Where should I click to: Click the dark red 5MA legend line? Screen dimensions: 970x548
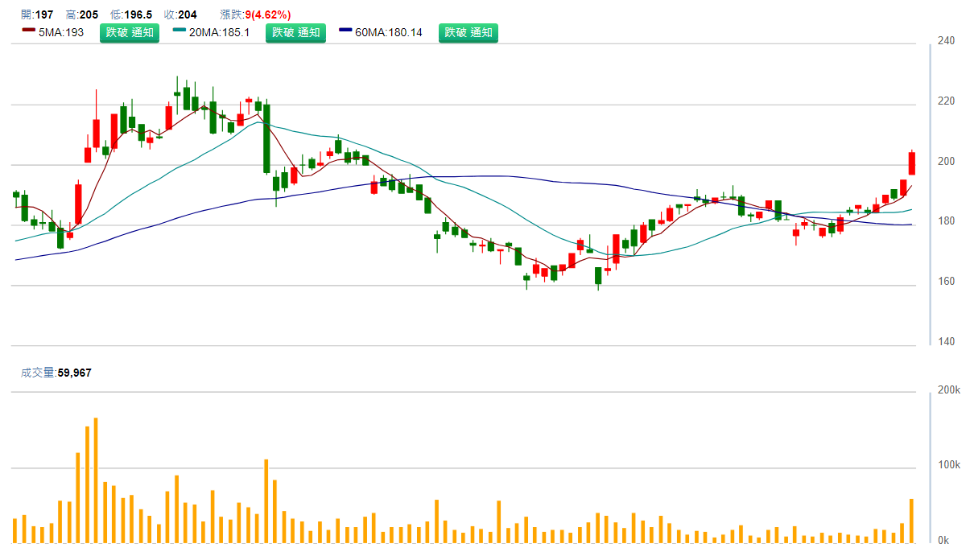pyautogui.click(x=28, y=32)
